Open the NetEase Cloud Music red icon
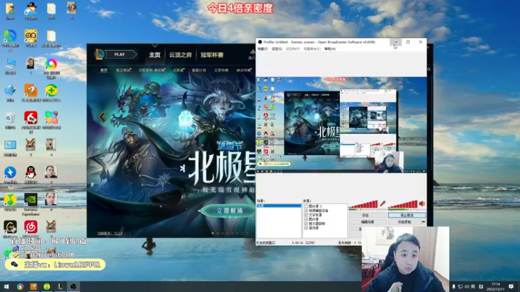Screen dimensions: 520x292 [x=31, y=228]
